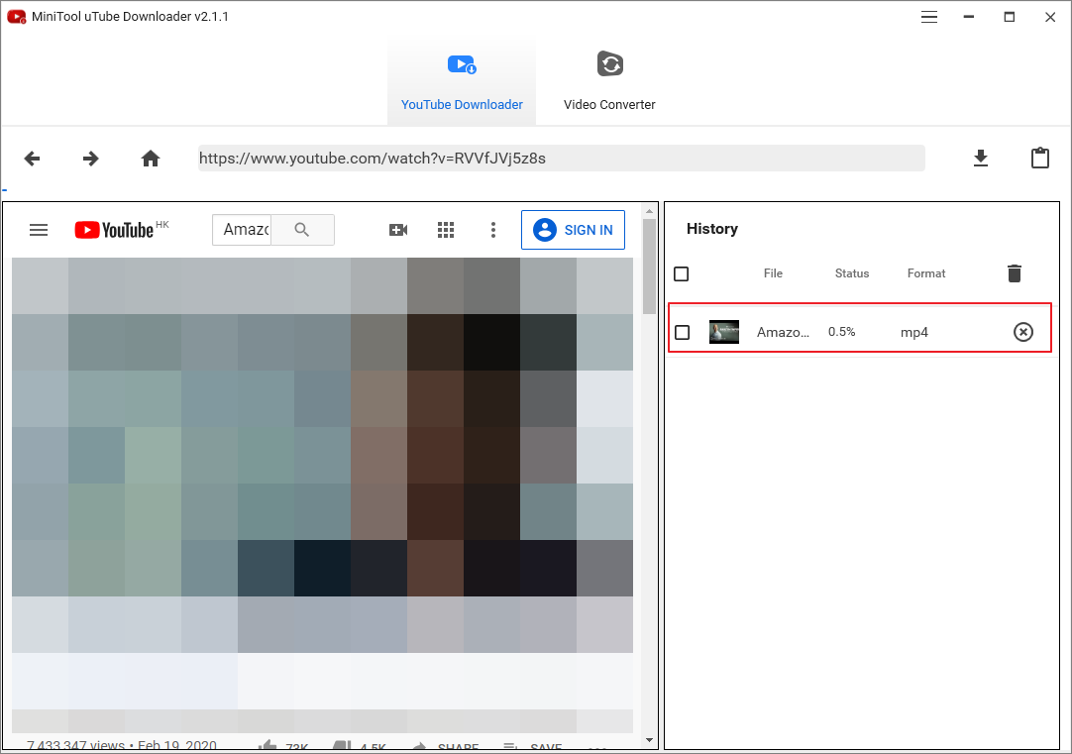
Task: Open YouTube apps grid icon
Action: 446,230
